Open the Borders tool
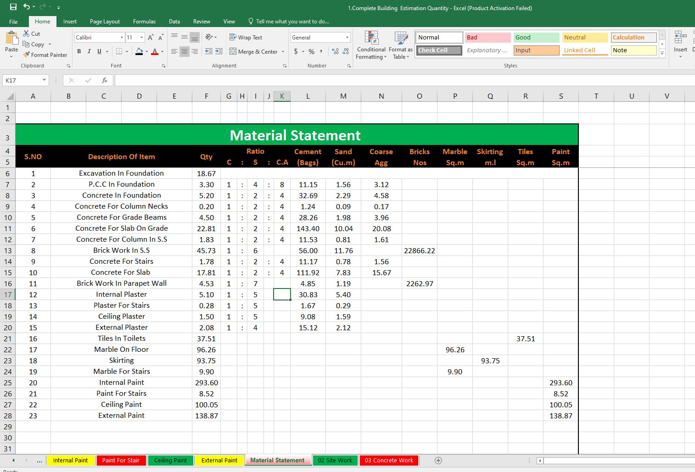This screenshot has width=695, height=472. coord(119,51)
